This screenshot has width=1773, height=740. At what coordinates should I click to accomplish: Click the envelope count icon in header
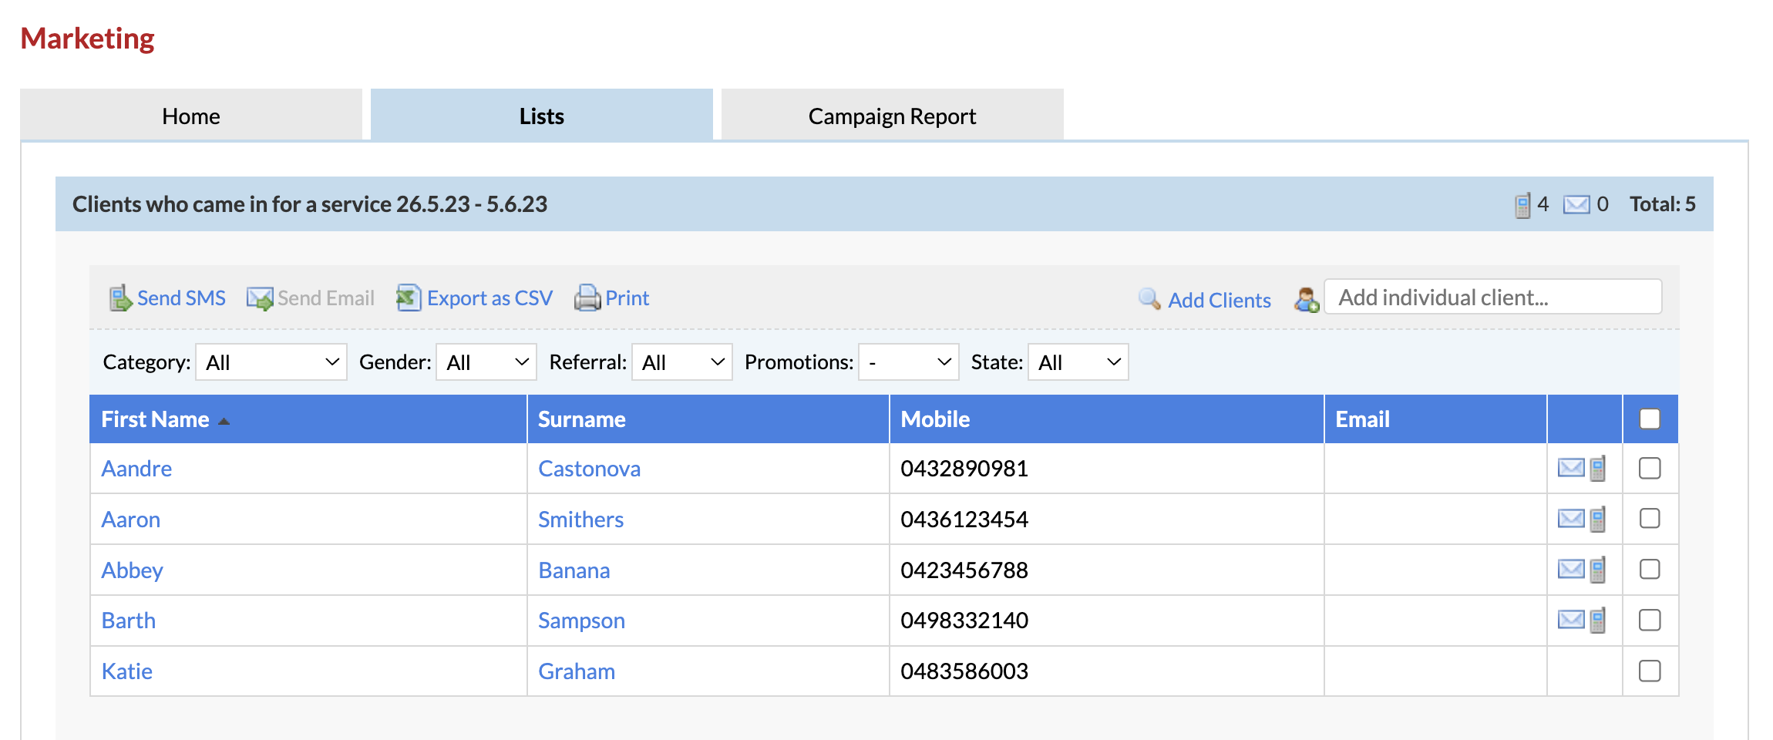tap(1576, 204)
